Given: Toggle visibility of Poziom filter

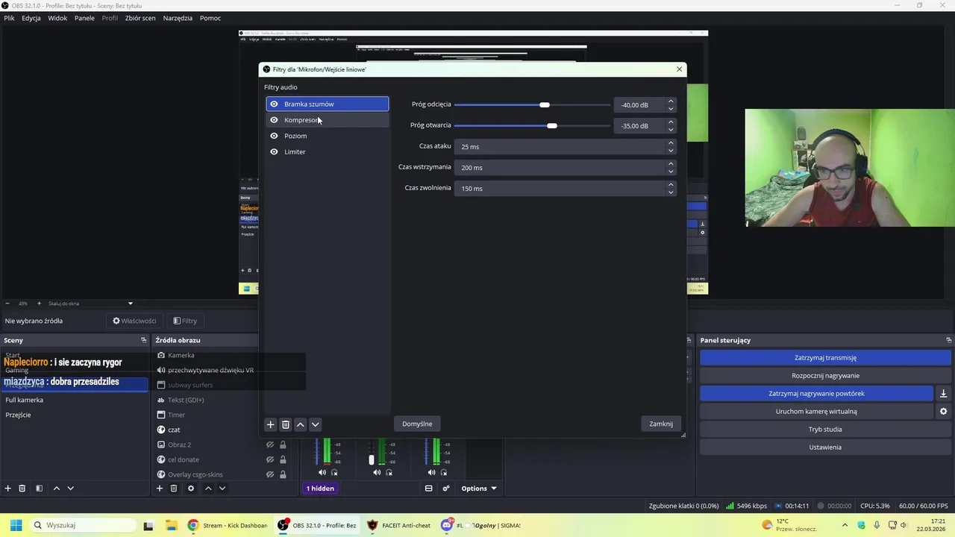Looking at the screenshot, I should point(274,136).
